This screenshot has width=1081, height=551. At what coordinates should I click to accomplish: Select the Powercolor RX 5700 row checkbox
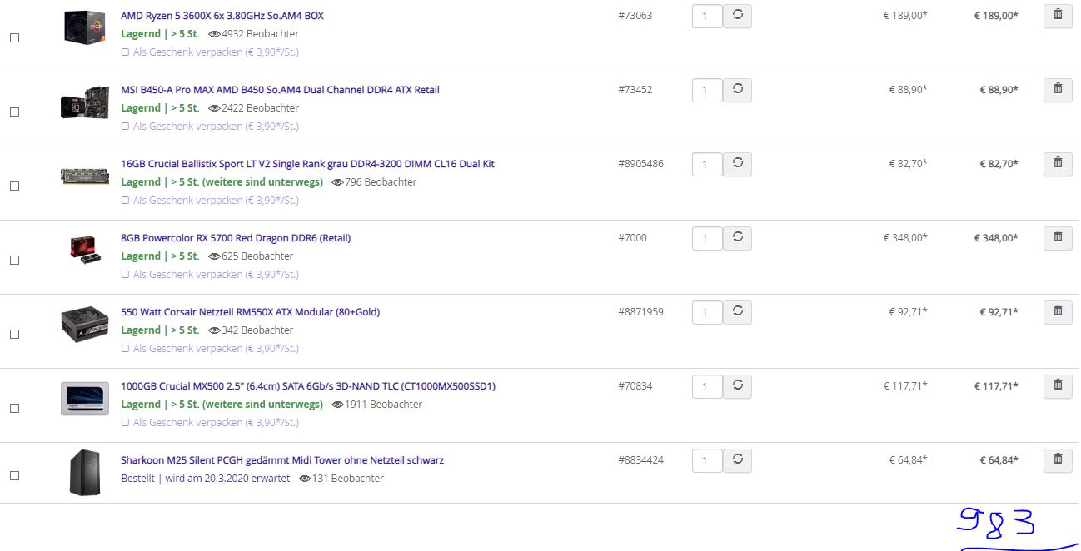[x=14, y=261]
